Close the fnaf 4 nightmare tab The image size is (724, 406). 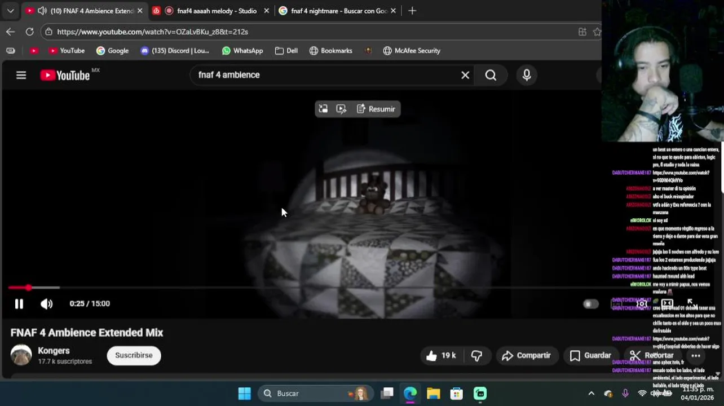point(393,11)
